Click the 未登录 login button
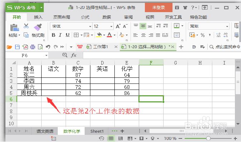The width and height of the screenshot is (241, 142). pyautogui.click(x=159, y=7)
